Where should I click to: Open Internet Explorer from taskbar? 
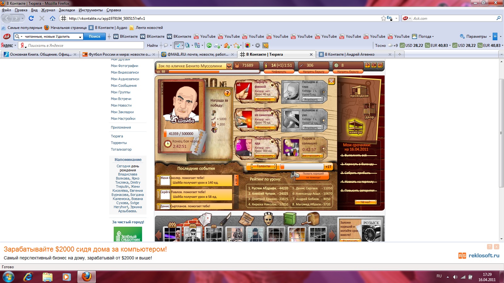coord(28,277)
